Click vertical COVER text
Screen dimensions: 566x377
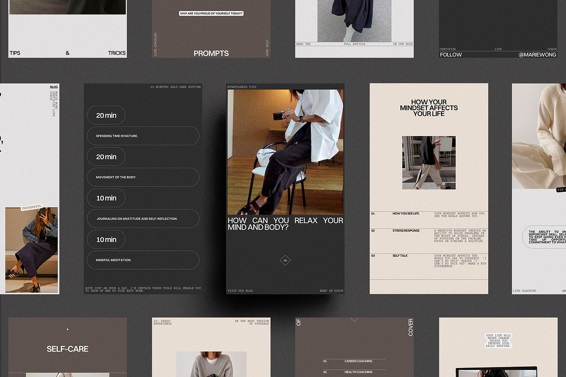pos(410,328)
